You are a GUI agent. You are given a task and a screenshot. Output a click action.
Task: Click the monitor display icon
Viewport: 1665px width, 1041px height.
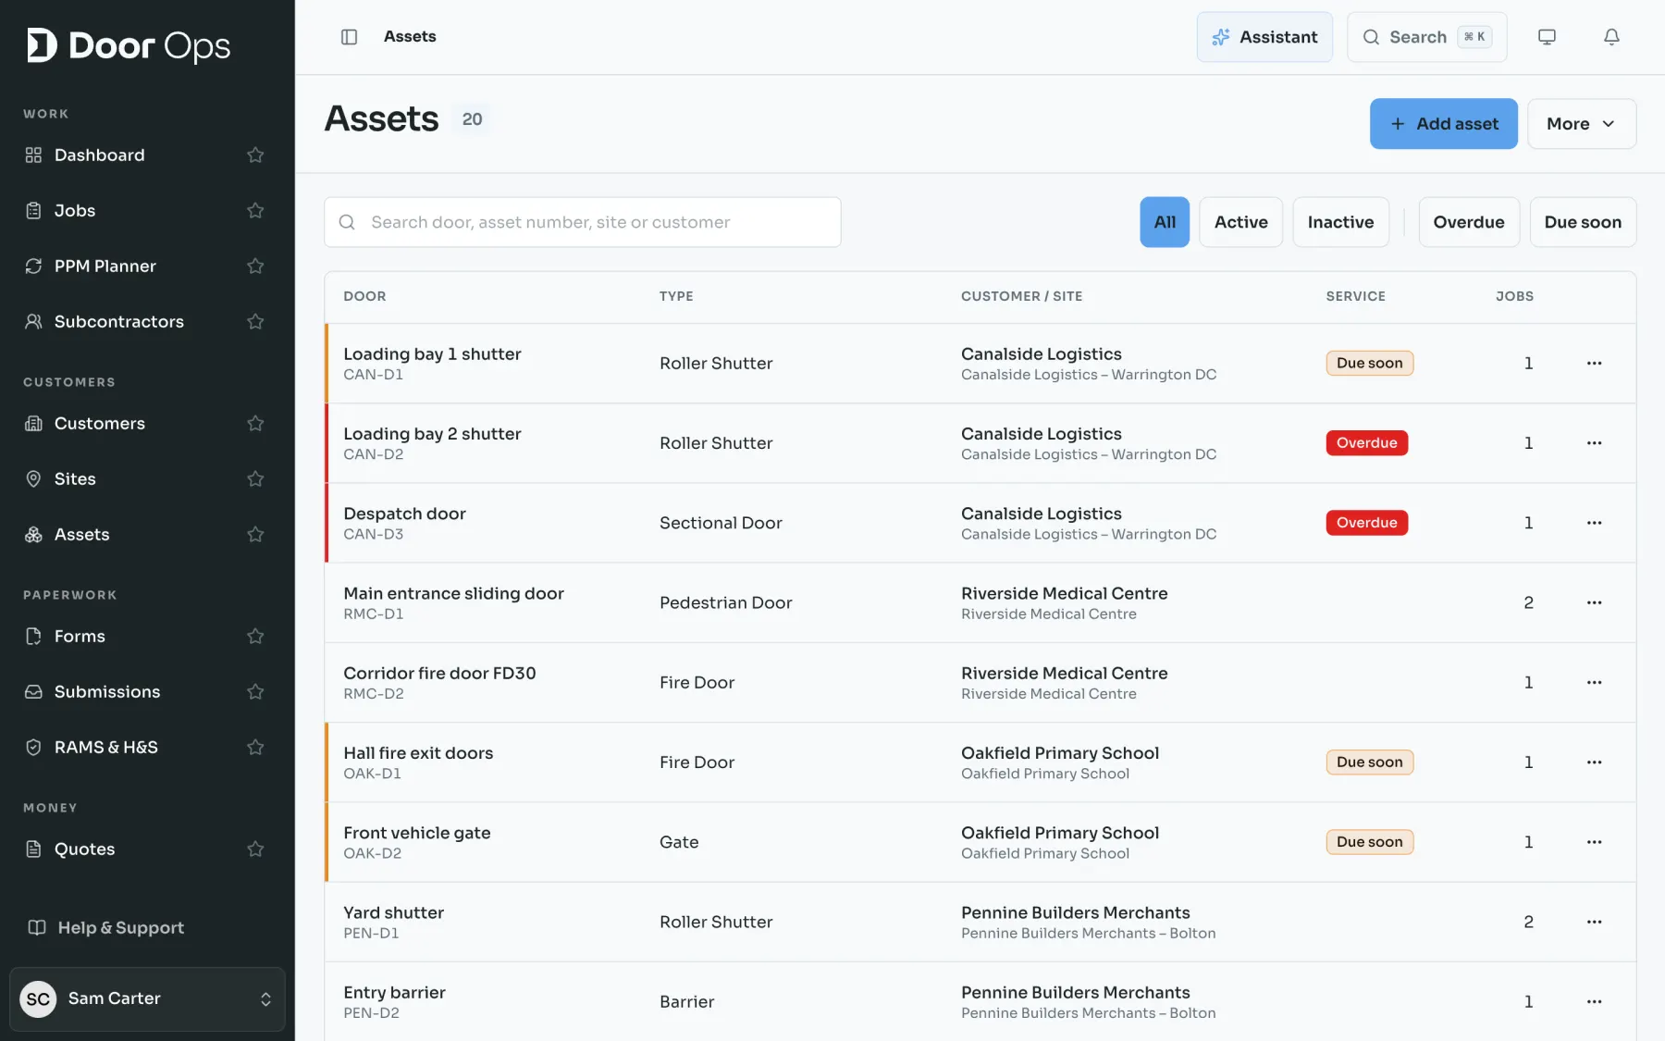coord(1547,37)
